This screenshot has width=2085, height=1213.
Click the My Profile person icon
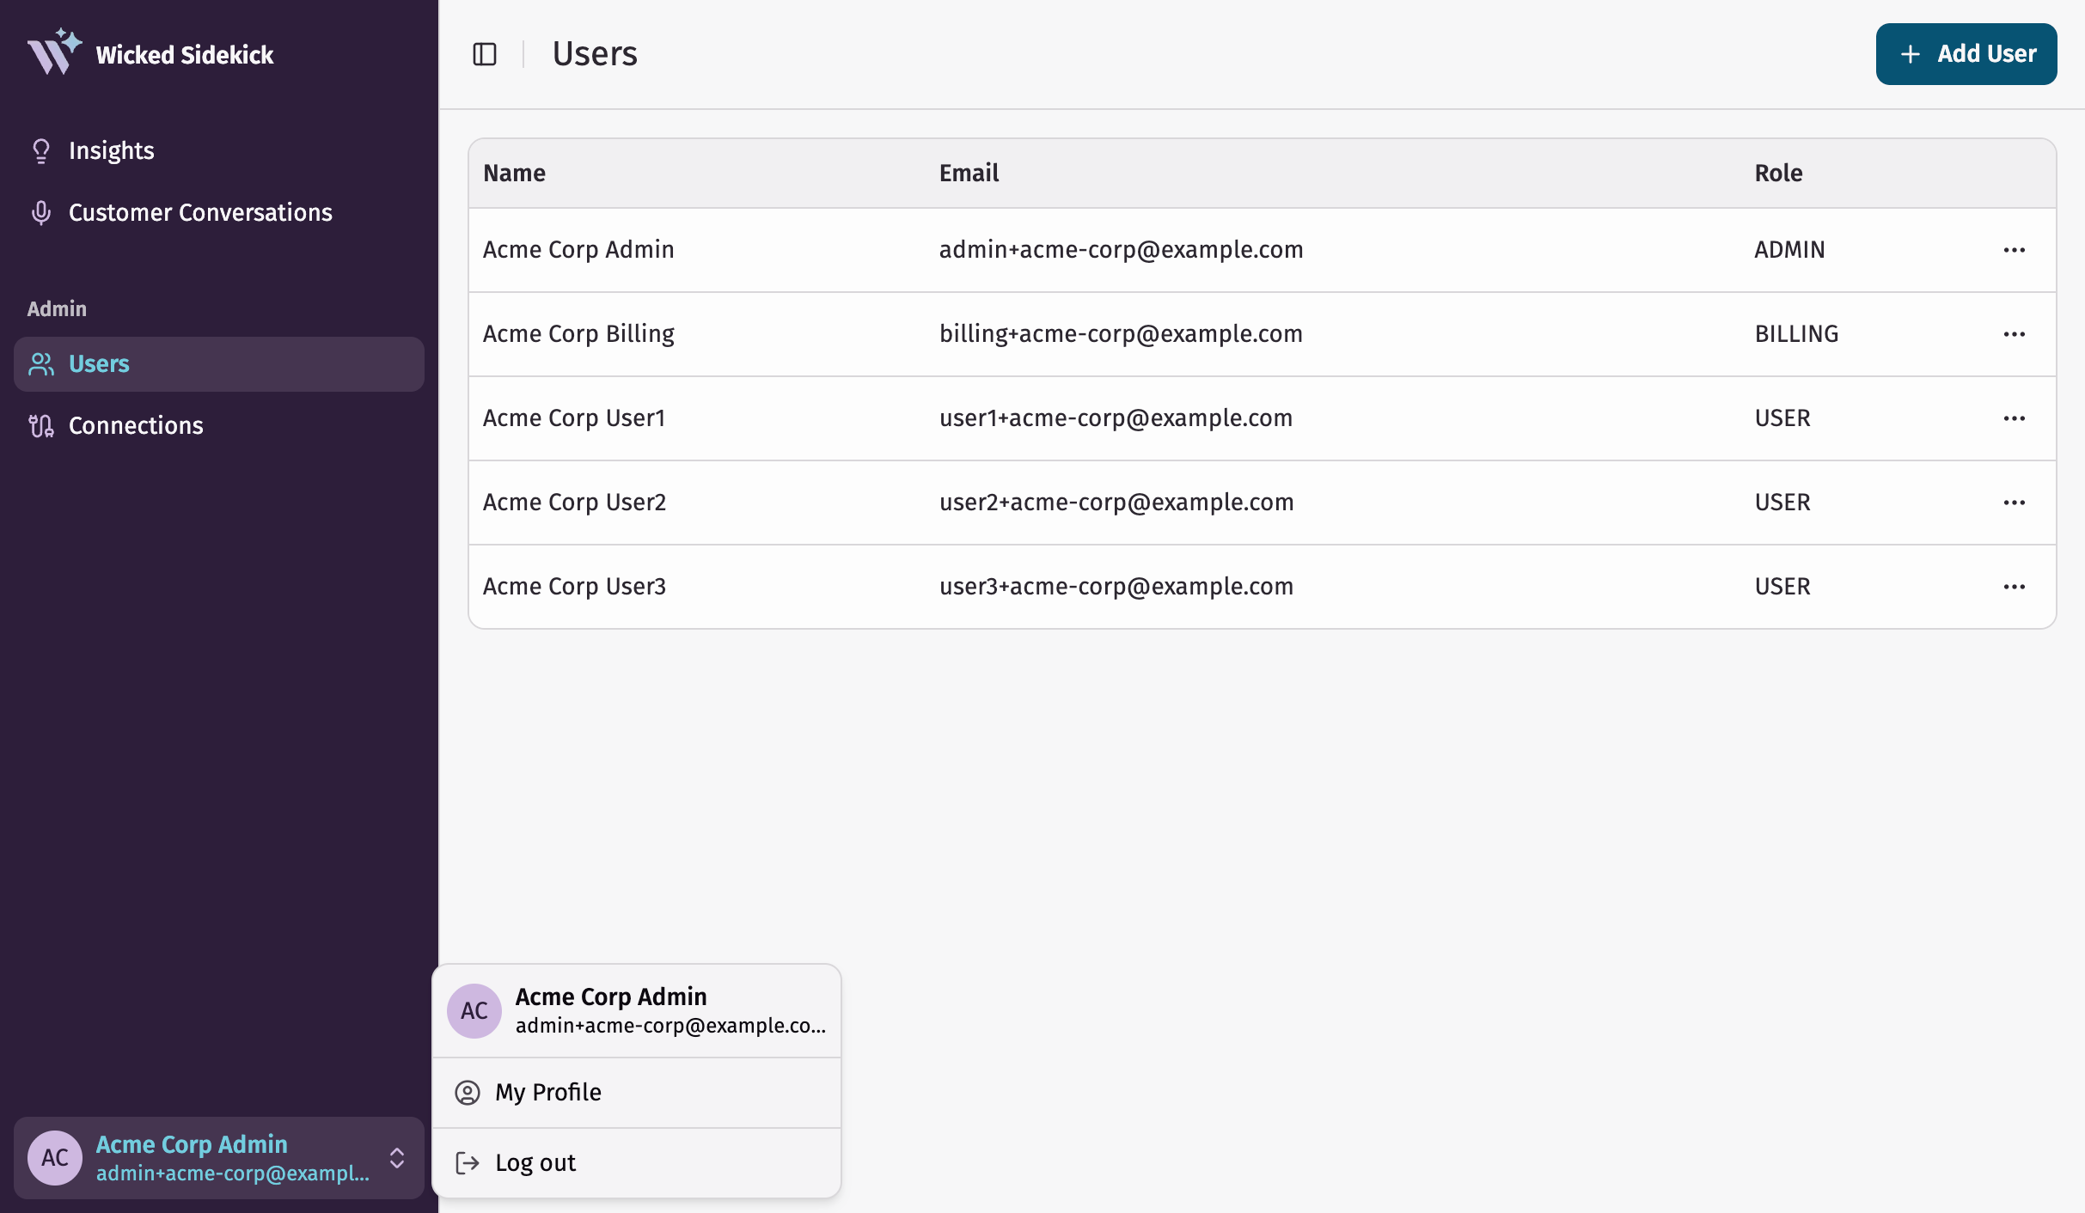(467, 1093)
